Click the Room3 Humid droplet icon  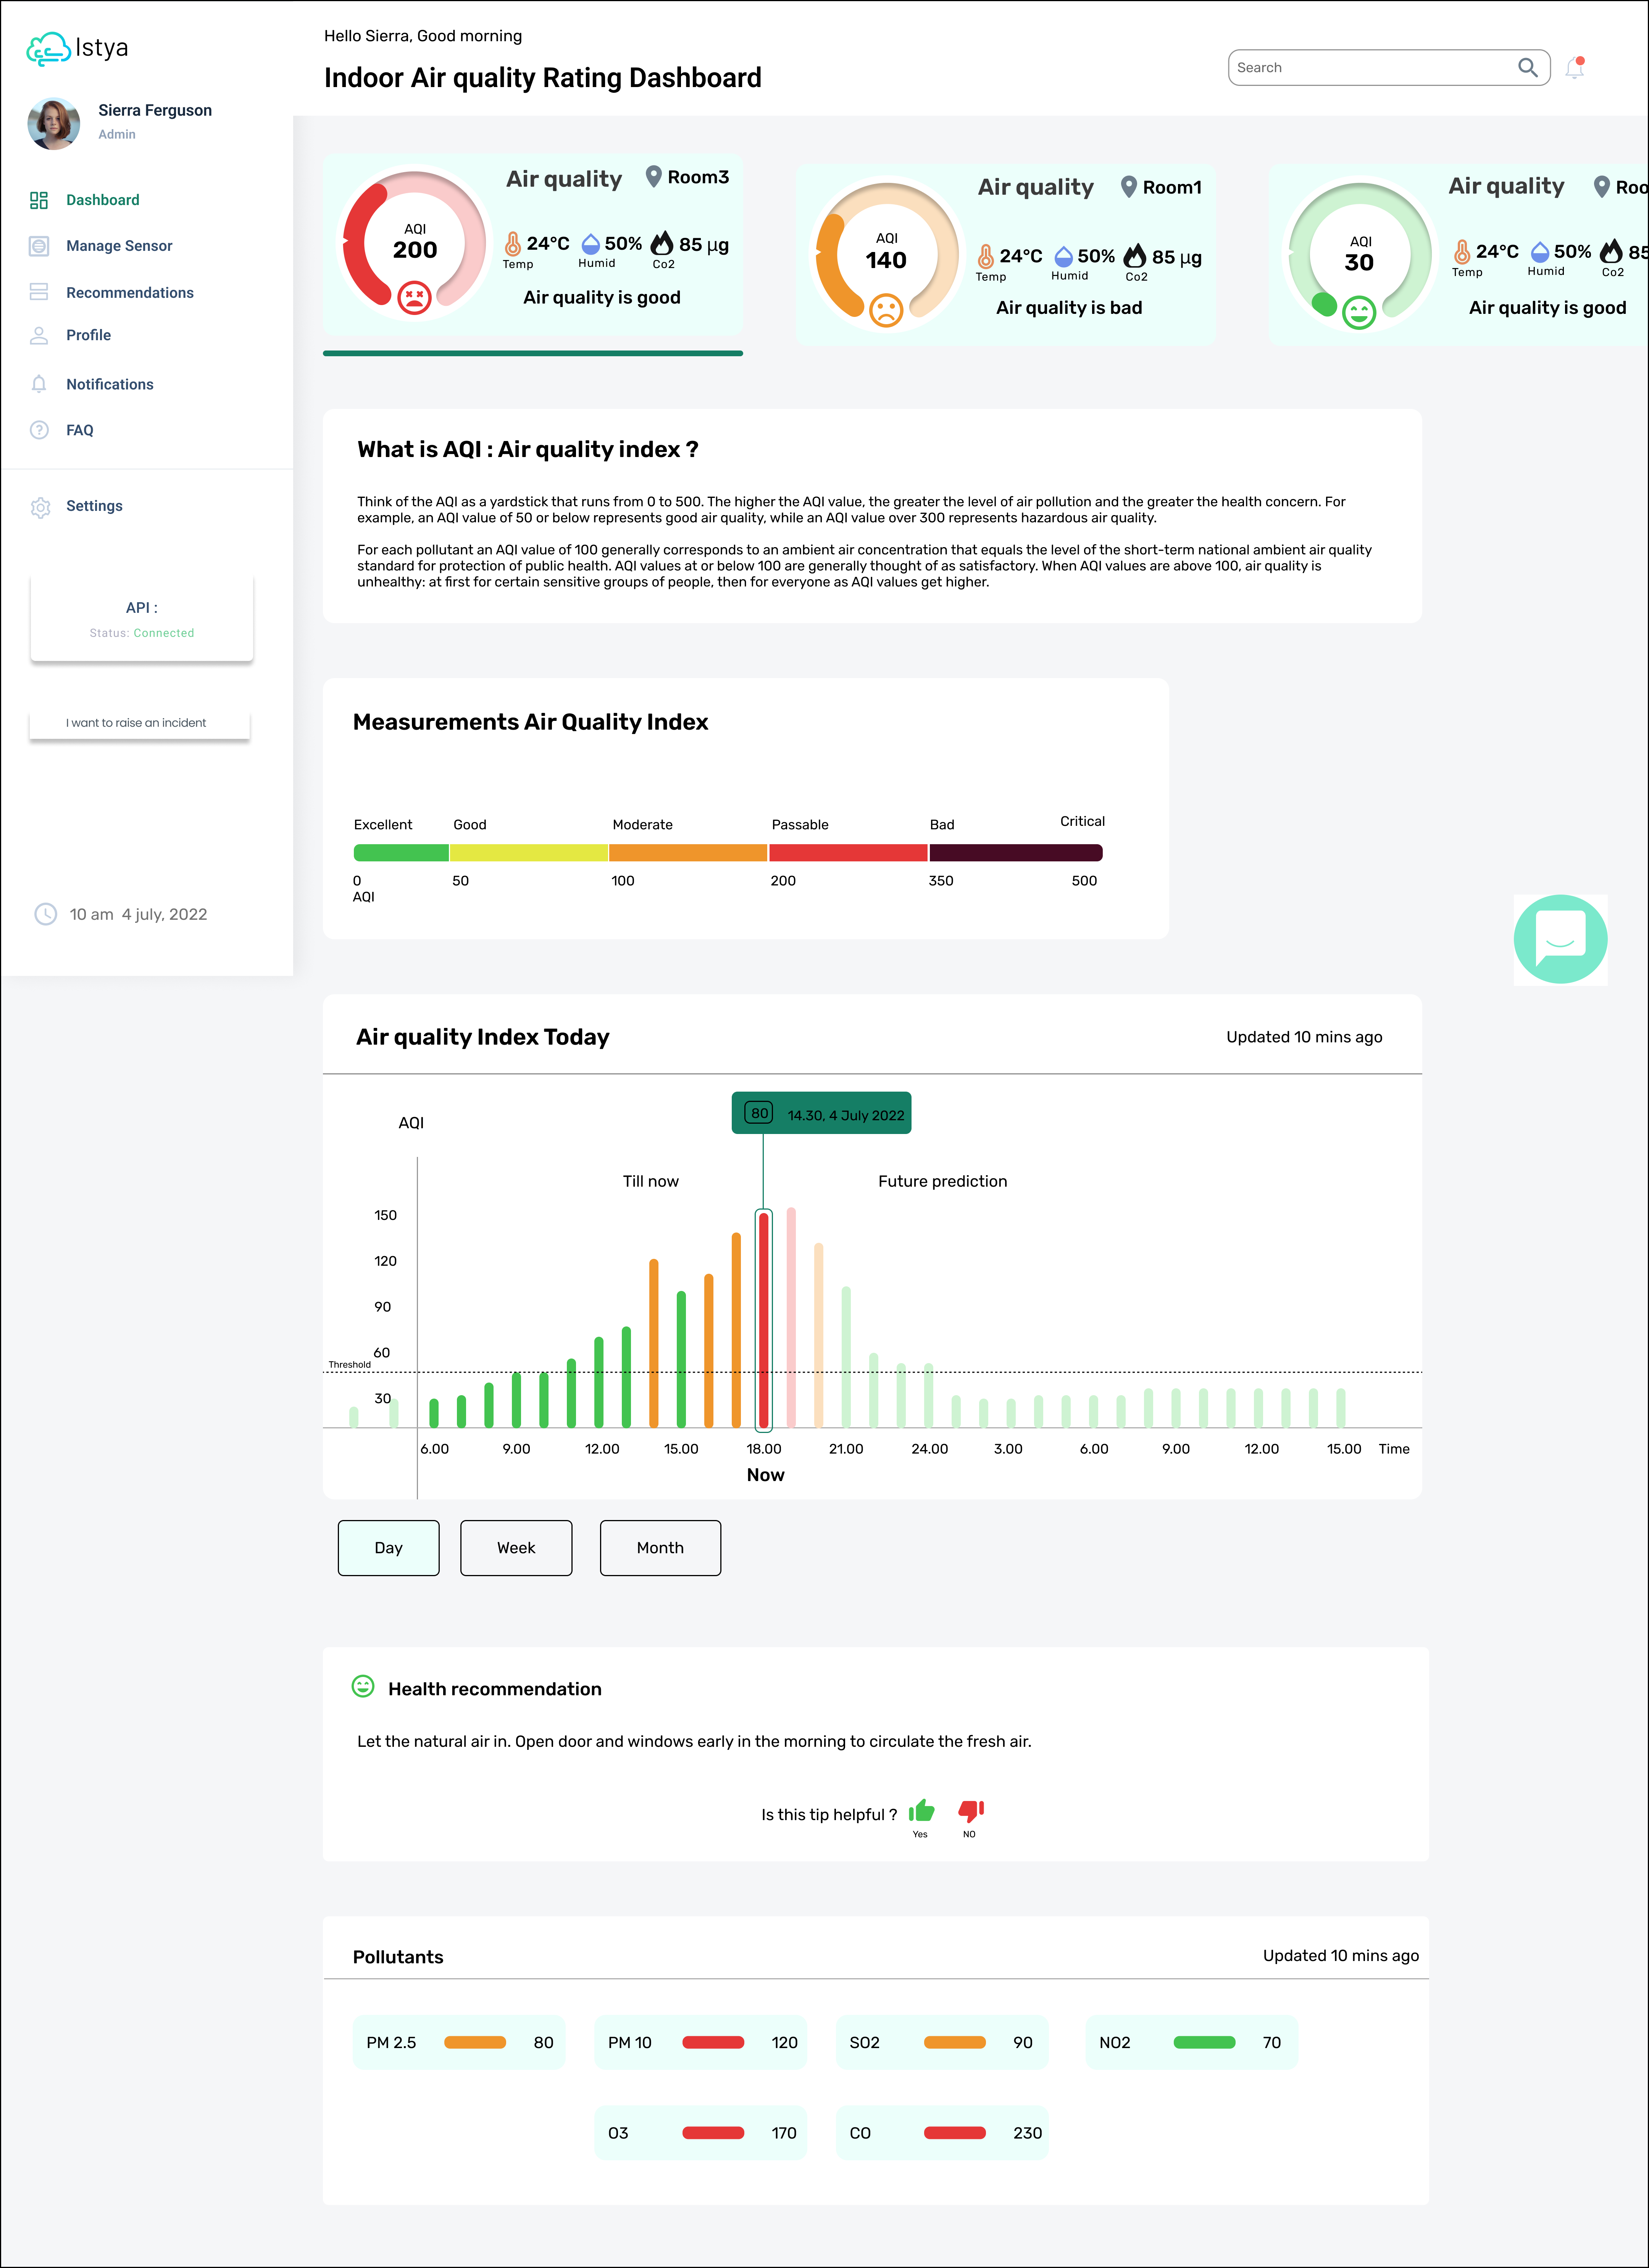[591, 244]
